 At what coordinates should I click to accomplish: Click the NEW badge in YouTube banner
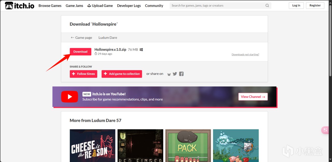tap(87, 94)
